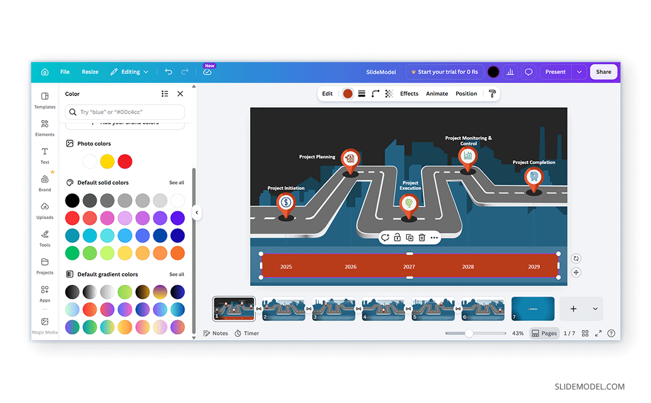Viewport: 651px width, 403px height.
Task: Open more options on floating toolbar
Action: click(x=434, y=238)
